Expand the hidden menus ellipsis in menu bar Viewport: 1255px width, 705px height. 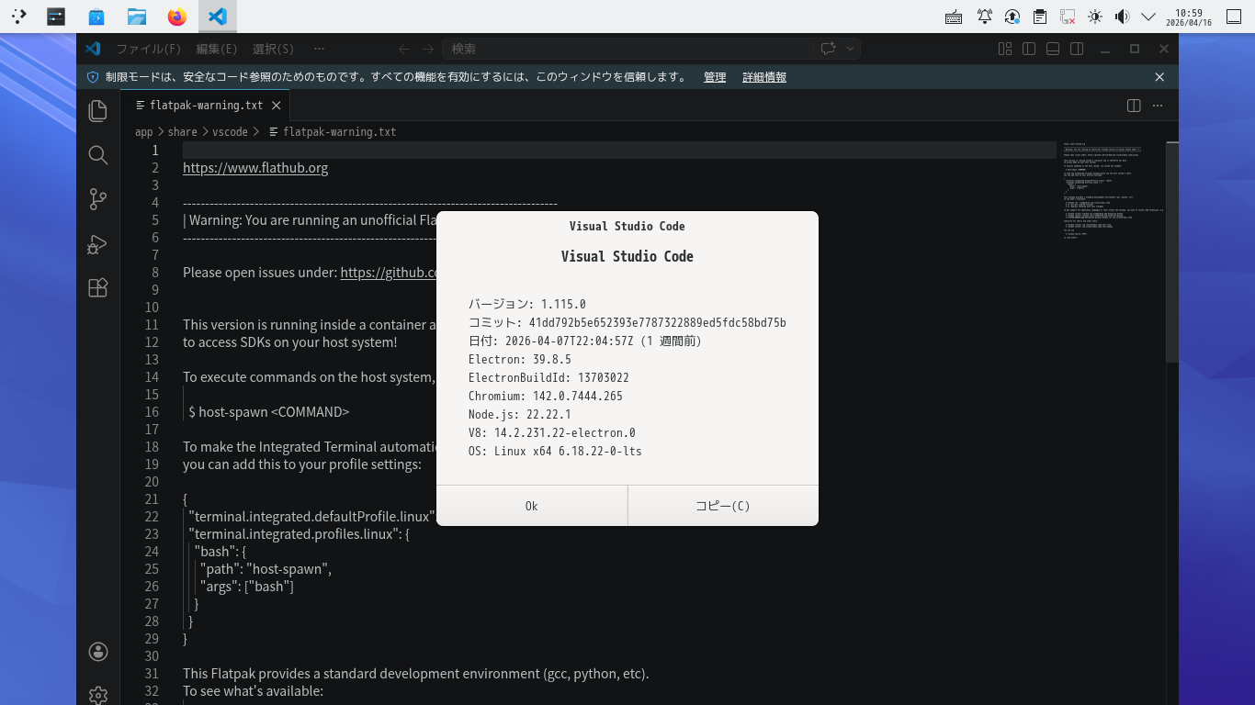[319, 49]
